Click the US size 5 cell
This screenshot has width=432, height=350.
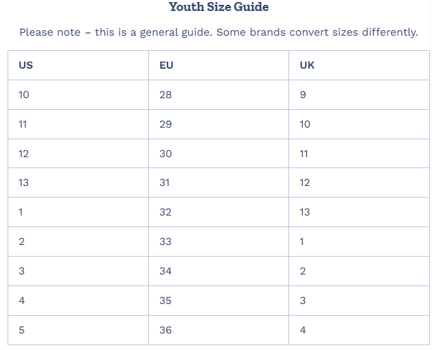click(x=78, y=330)
